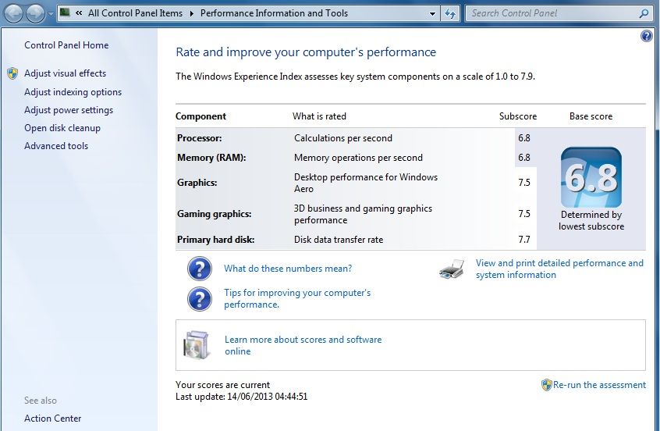The width and height of the screenshot is (660, 431).
Task: Open 'What do these numbers mean?' link
Action: tap(288, 269)
